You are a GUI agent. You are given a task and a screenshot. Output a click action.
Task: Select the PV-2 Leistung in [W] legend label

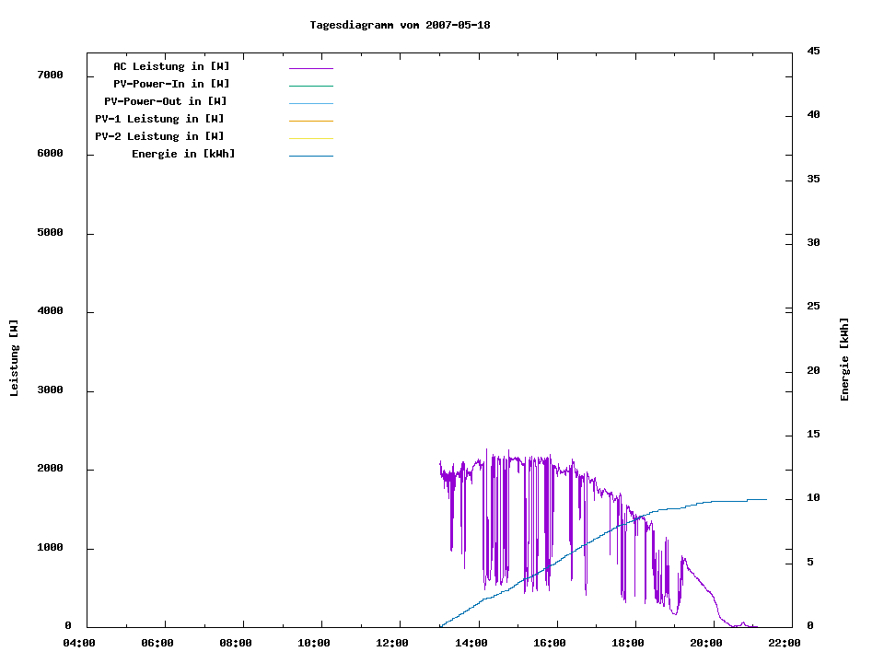pos(159,136)
